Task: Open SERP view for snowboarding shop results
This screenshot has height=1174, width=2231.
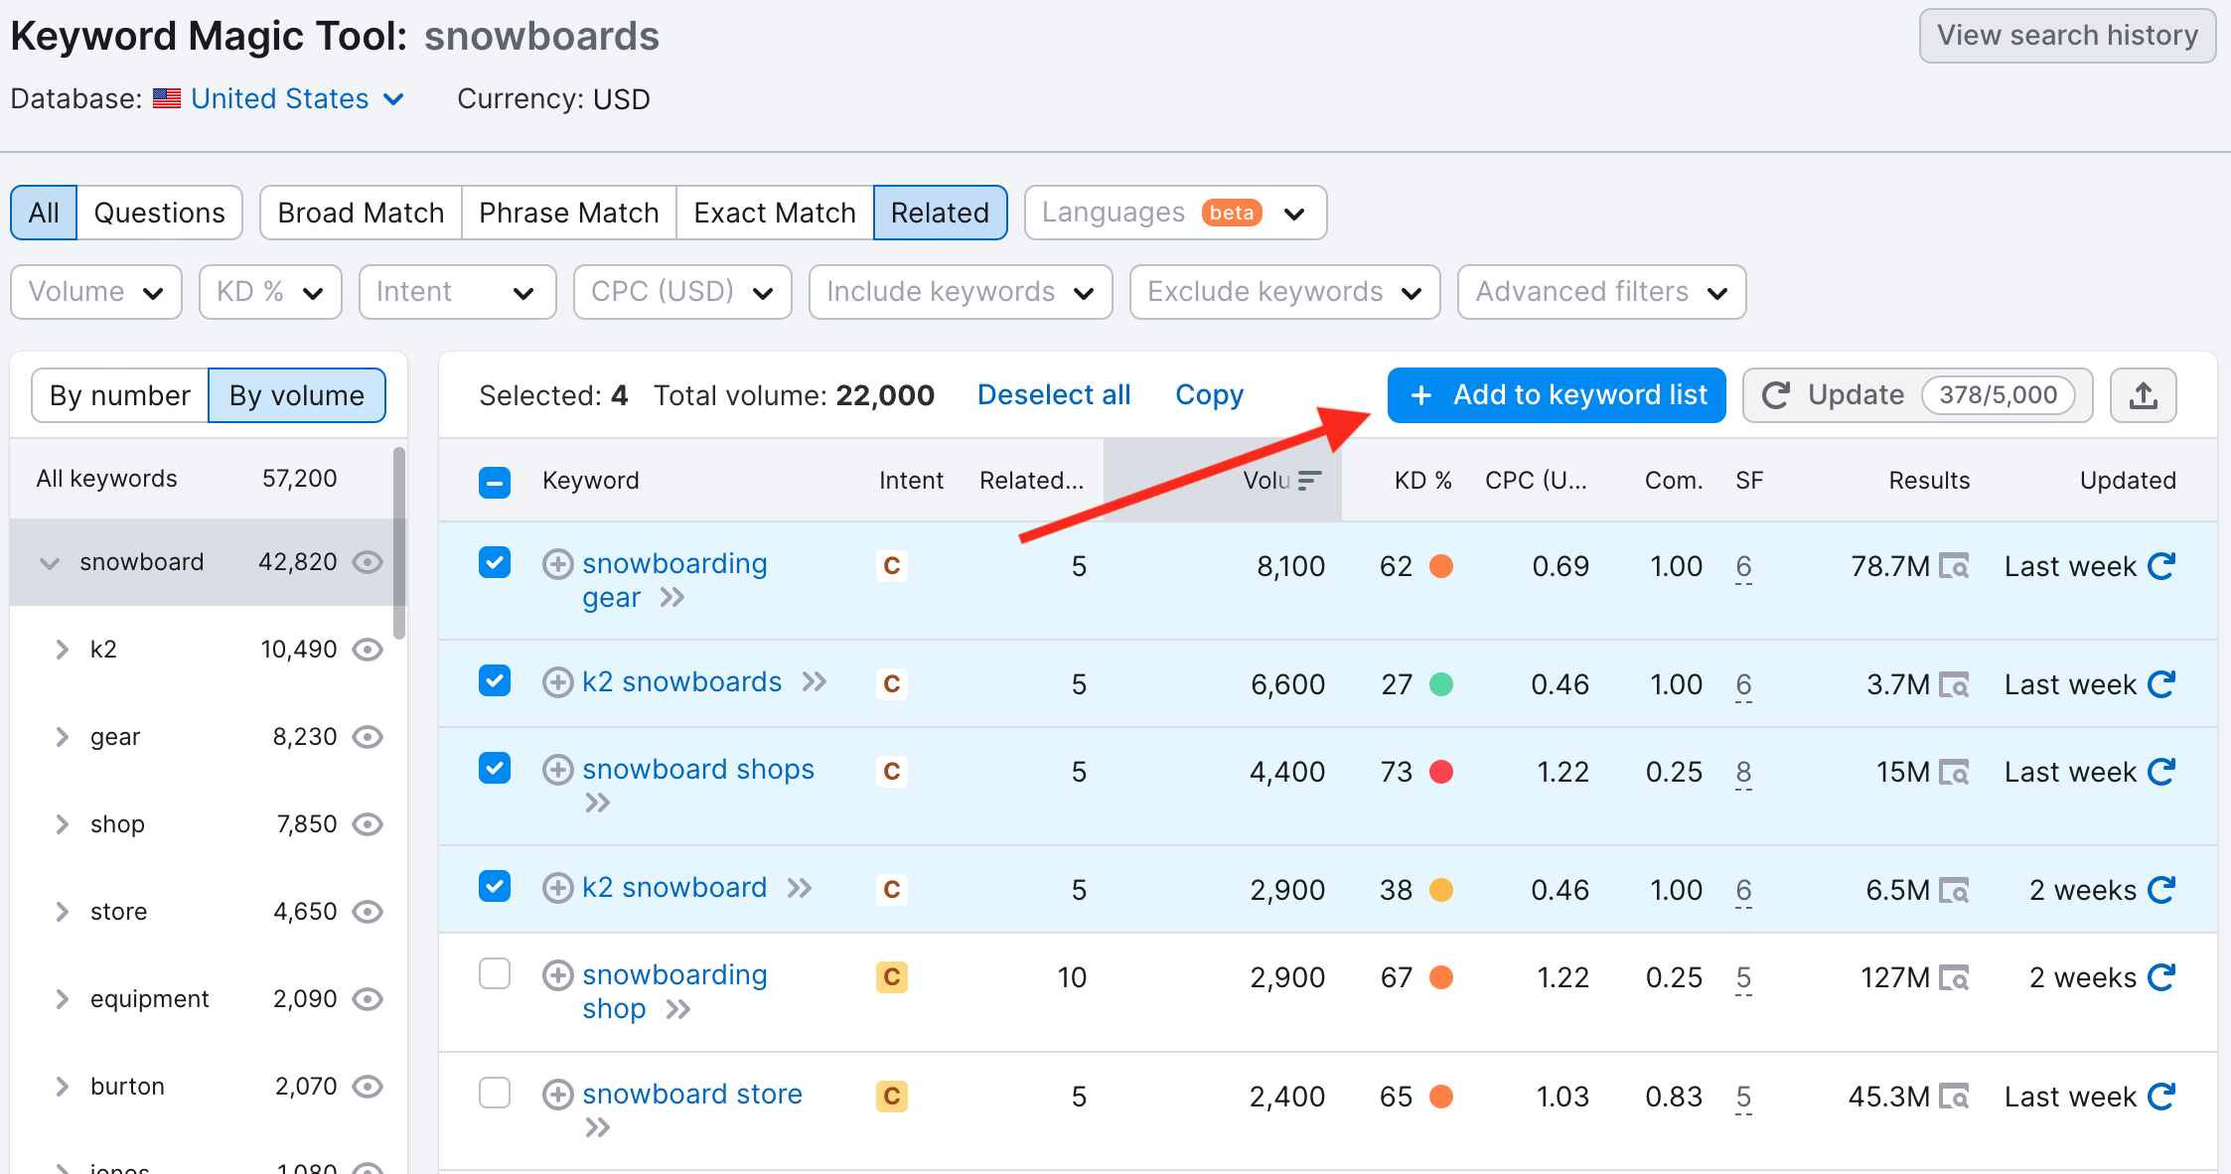Action: click(1954, 977)
